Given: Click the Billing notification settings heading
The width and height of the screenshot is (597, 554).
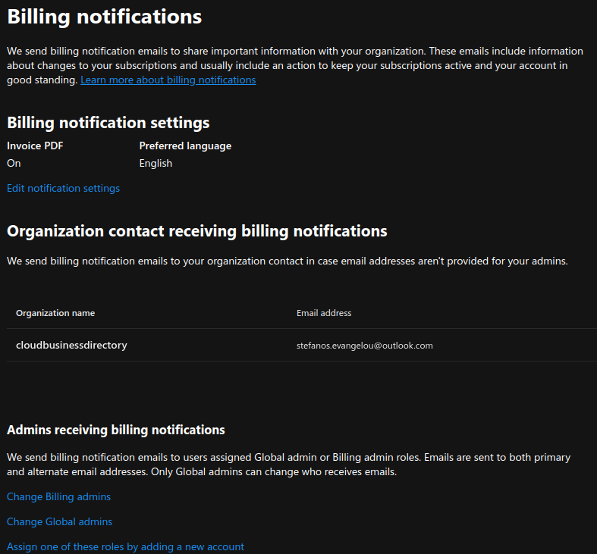Looking at the screenshot, I should [x=108, y=123].
